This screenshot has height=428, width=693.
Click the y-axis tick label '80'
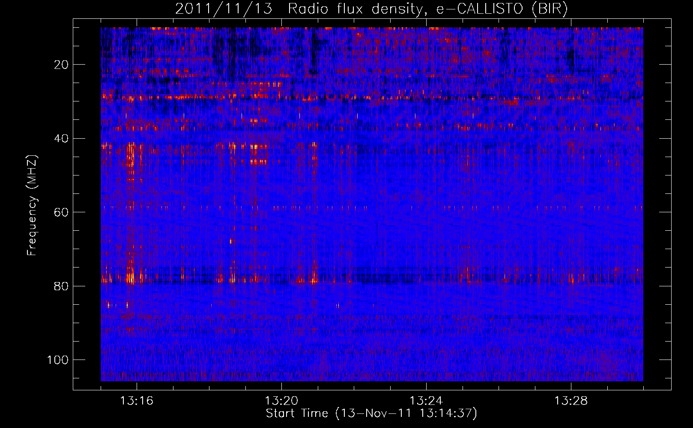click(62, 286)
